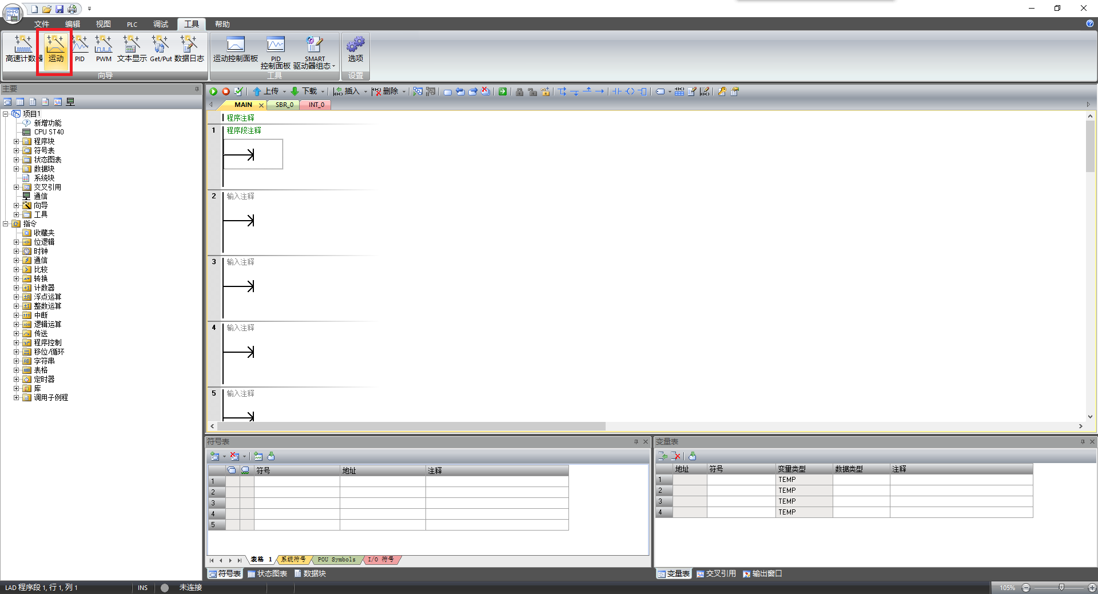Expand the 定时器 instruction folder
The width and height of the screenshot is (1098, 594).
pyautogui.click(x=17, y=379)
